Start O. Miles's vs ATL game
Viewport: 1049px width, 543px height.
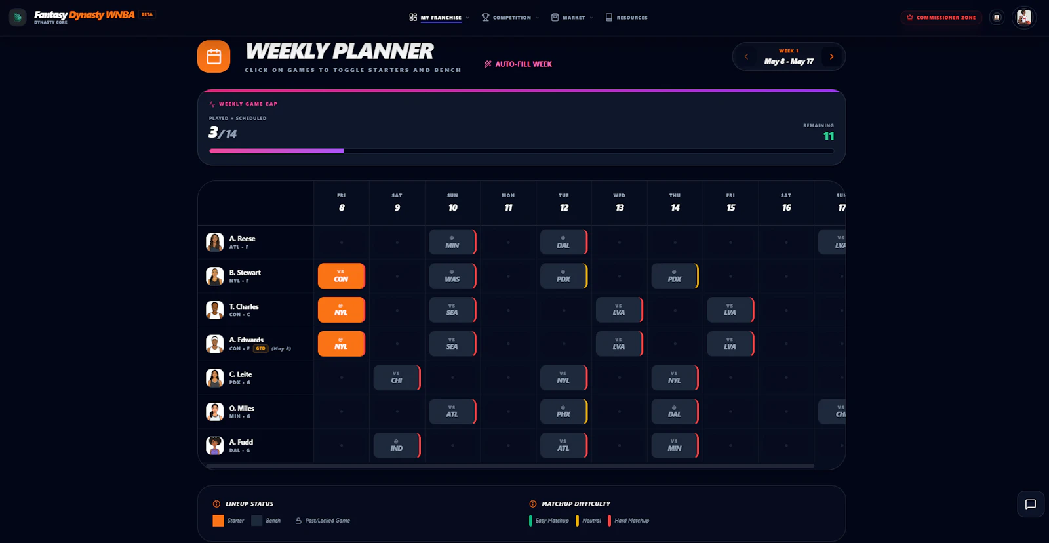pyautogui.click(x=452, y=411)
